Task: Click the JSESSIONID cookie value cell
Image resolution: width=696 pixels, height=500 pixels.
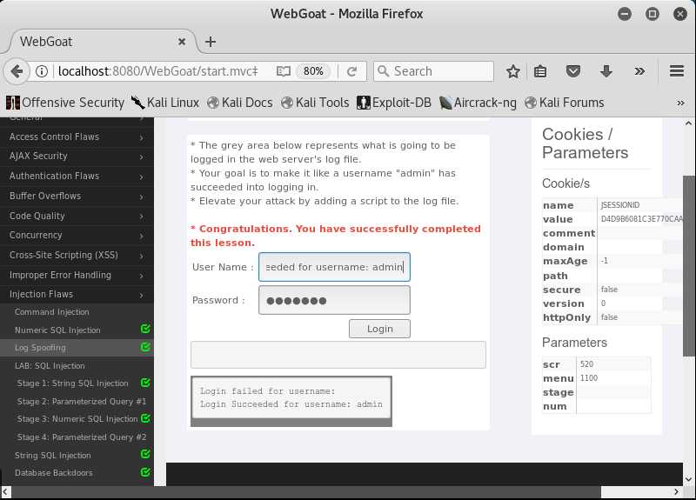Action: point(641,219)
